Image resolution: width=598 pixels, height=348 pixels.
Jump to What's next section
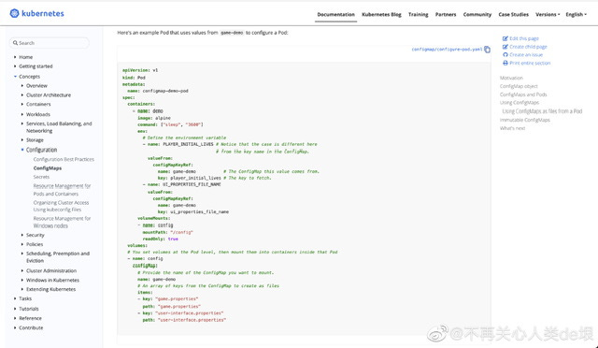[513, 128]
